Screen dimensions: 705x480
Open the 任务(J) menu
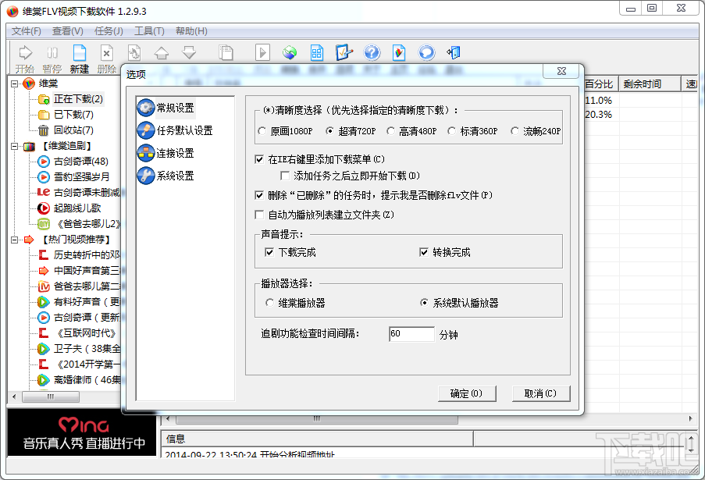coord(109,31)
